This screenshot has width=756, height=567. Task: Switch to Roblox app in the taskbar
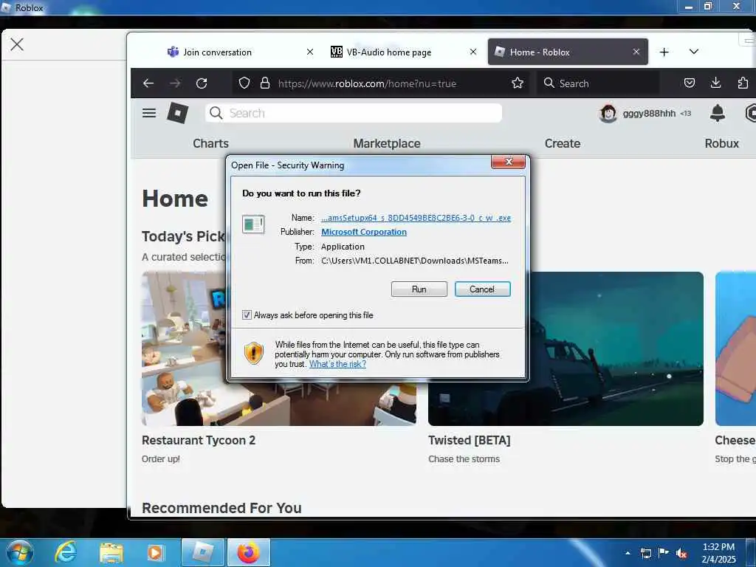(x=203, y=552)
